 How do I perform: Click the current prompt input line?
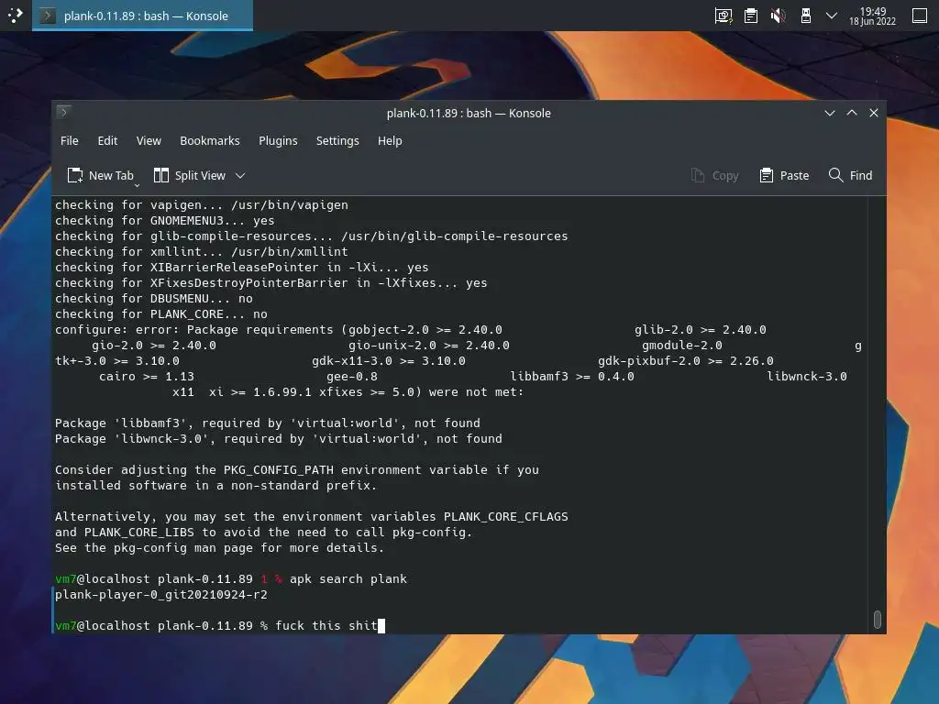[220, 625]
